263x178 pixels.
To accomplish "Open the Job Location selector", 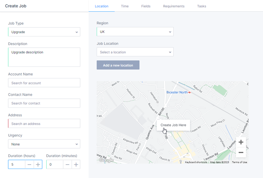I will (135, 52).
